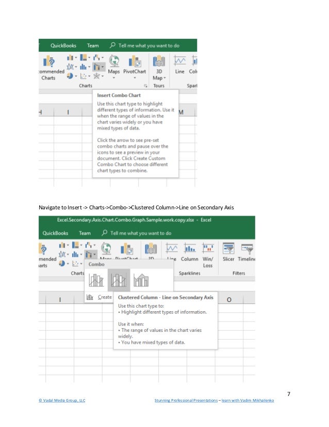
Task: Open Stunning Professional Presentations footer link
Action: (186, 400)
